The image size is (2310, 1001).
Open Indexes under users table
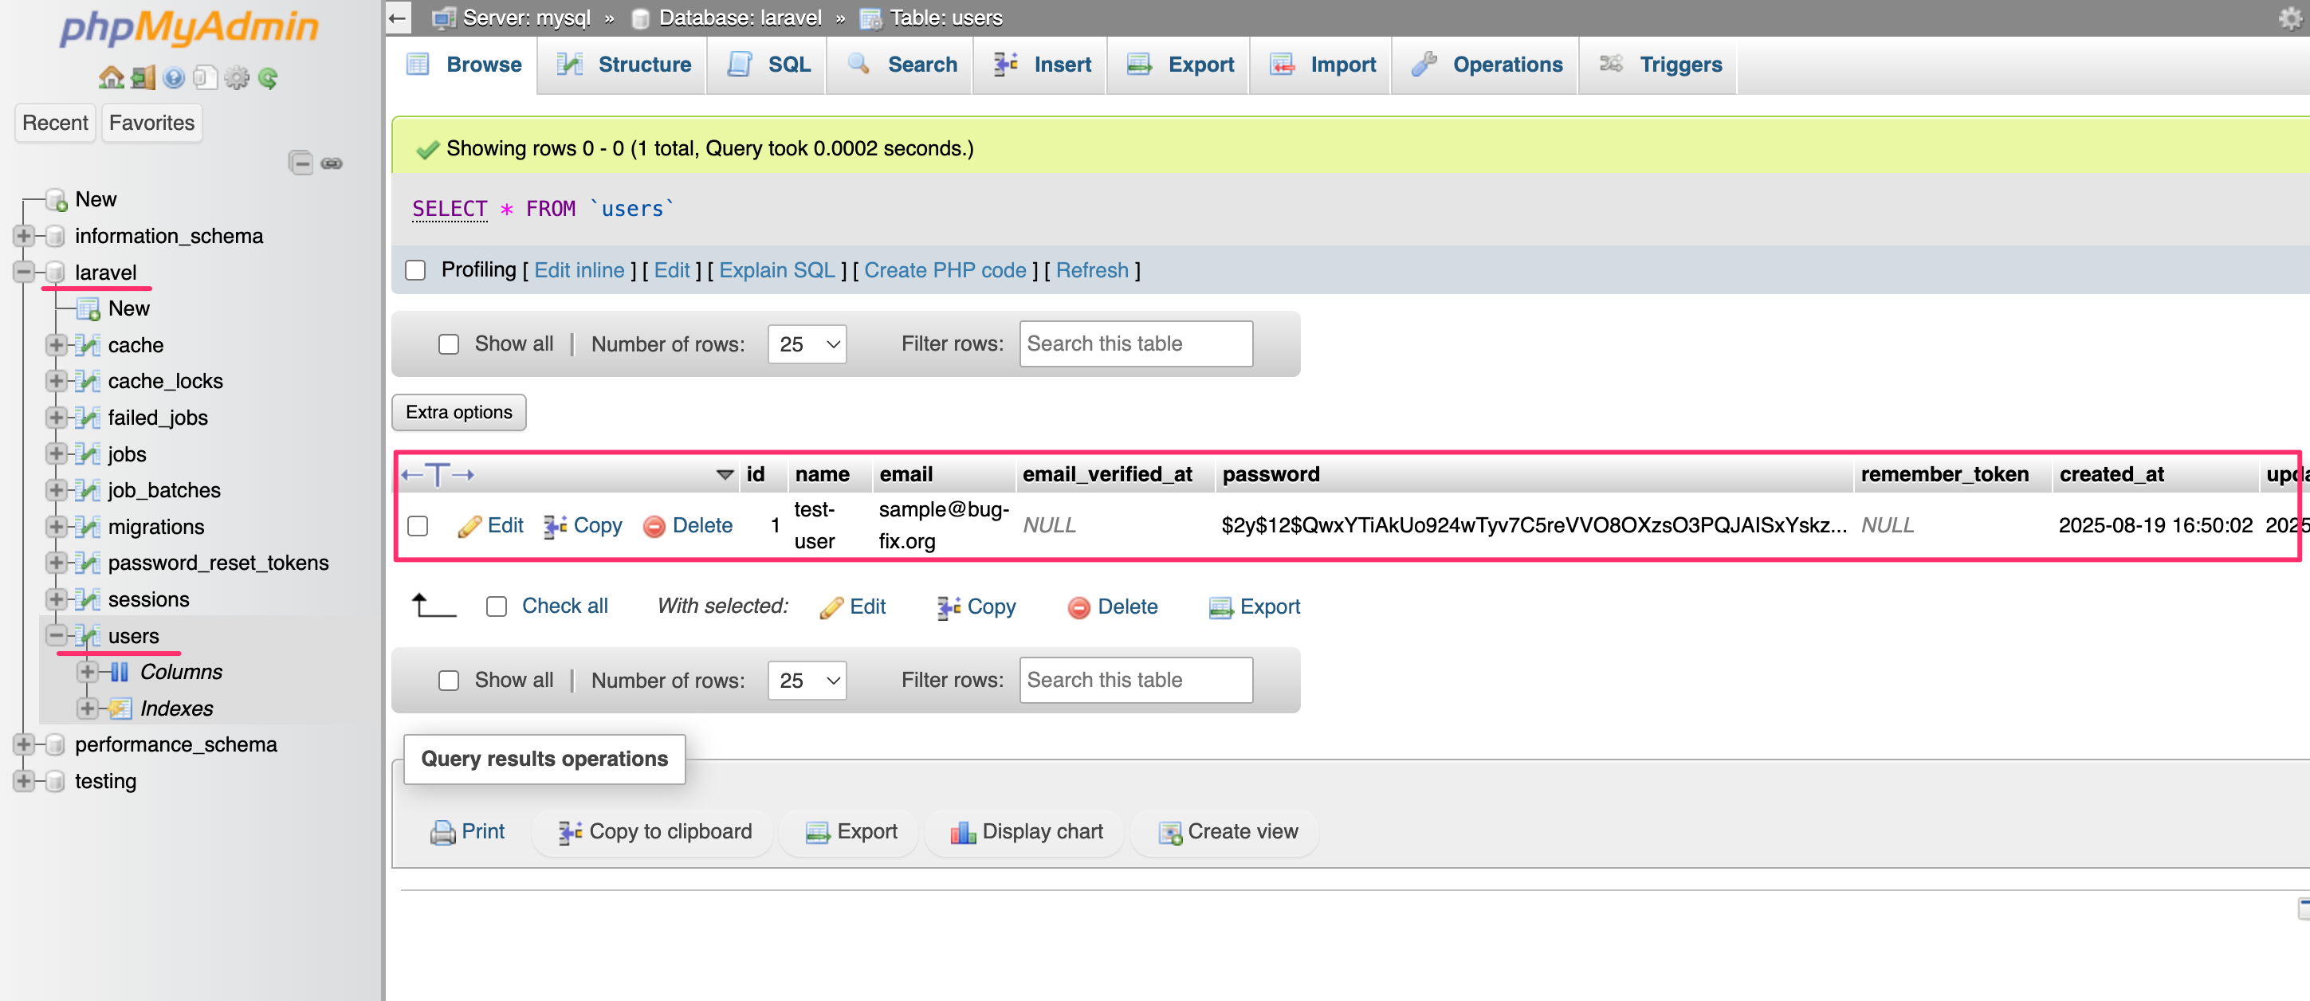coord(177,709)
